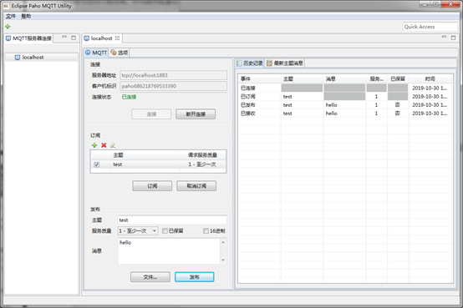Click the server address field tcp://localhost:1883

pos(174,75)
